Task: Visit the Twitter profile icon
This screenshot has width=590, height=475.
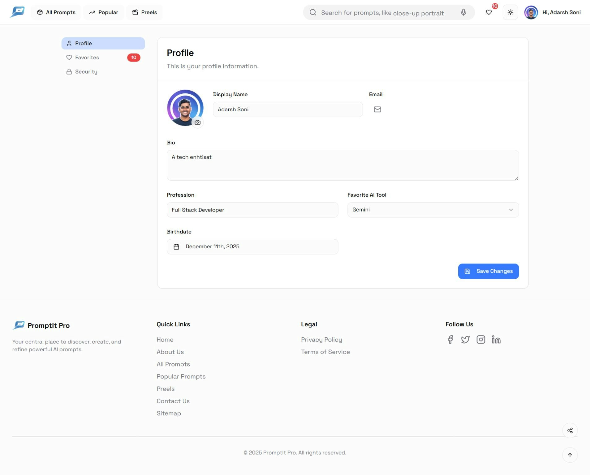Action: click(465, 340)
